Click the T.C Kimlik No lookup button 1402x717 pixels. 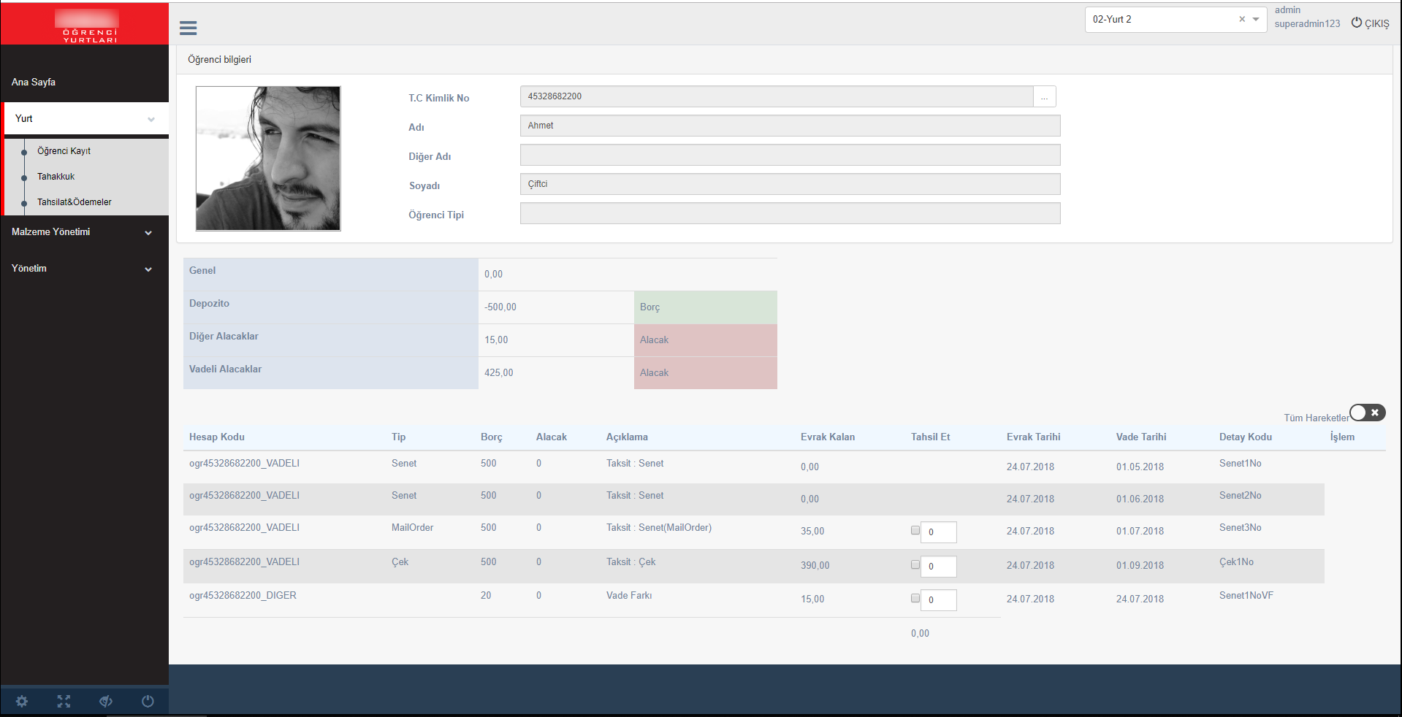tap(1044, 96)
